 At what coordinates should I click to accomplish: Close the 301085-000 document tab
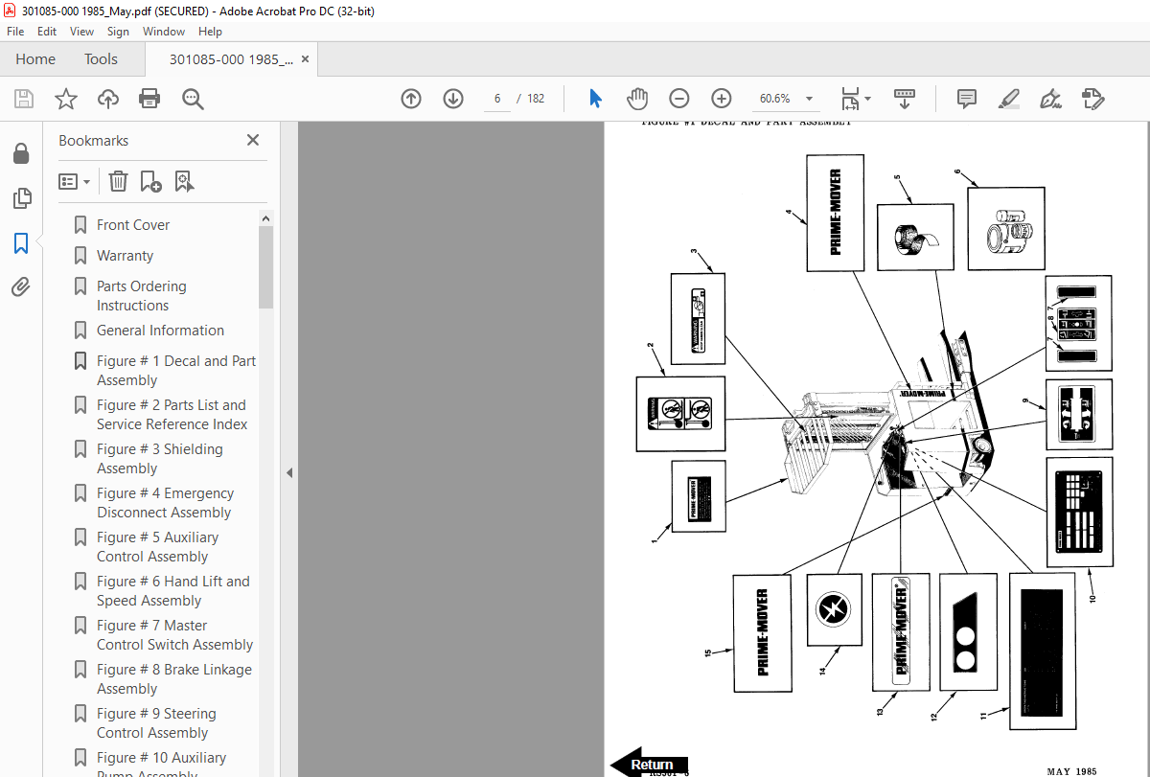[306, 59]
